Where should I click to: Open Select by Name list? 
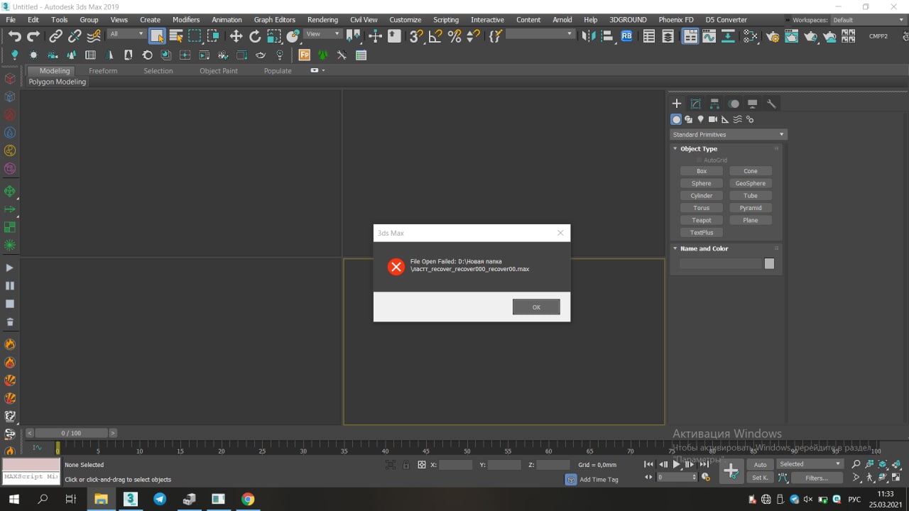coord(176,35)
